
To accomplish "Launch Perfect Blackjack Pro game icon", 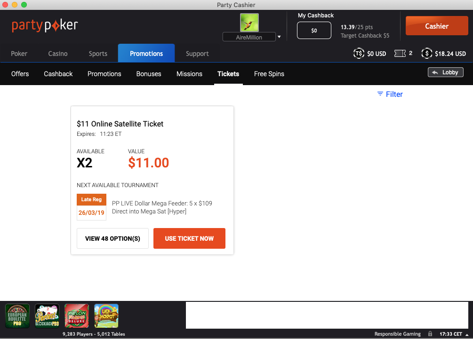I will [x=47, y=316].
